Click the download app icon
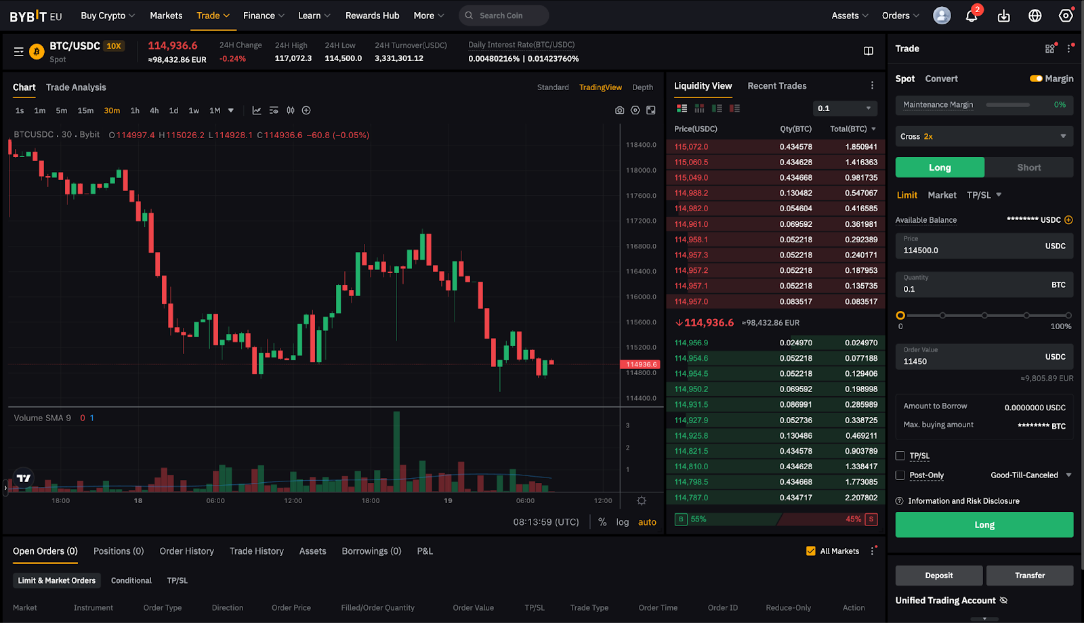 (1003, 16)
